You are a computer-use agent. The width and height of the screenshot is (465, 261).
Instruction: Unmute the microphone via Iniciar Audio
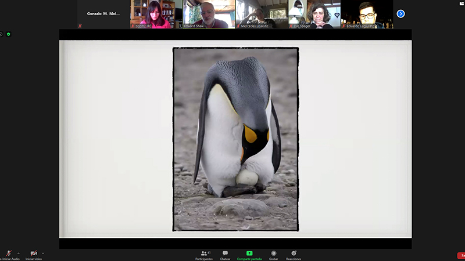pos(8,254)
